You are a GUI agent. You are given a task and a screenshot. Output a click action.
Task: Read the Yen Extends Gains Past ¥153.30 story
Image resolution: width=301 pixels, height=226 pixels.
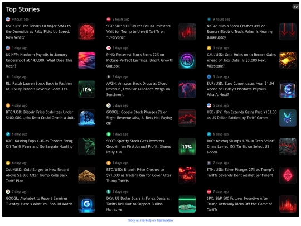coord(242,115)
